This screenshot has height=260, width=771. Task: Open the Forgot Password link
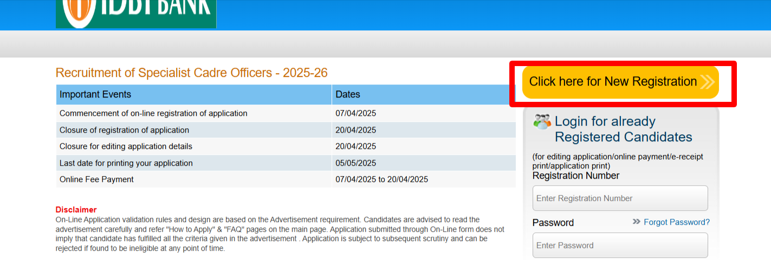click(x=677, y=222)
